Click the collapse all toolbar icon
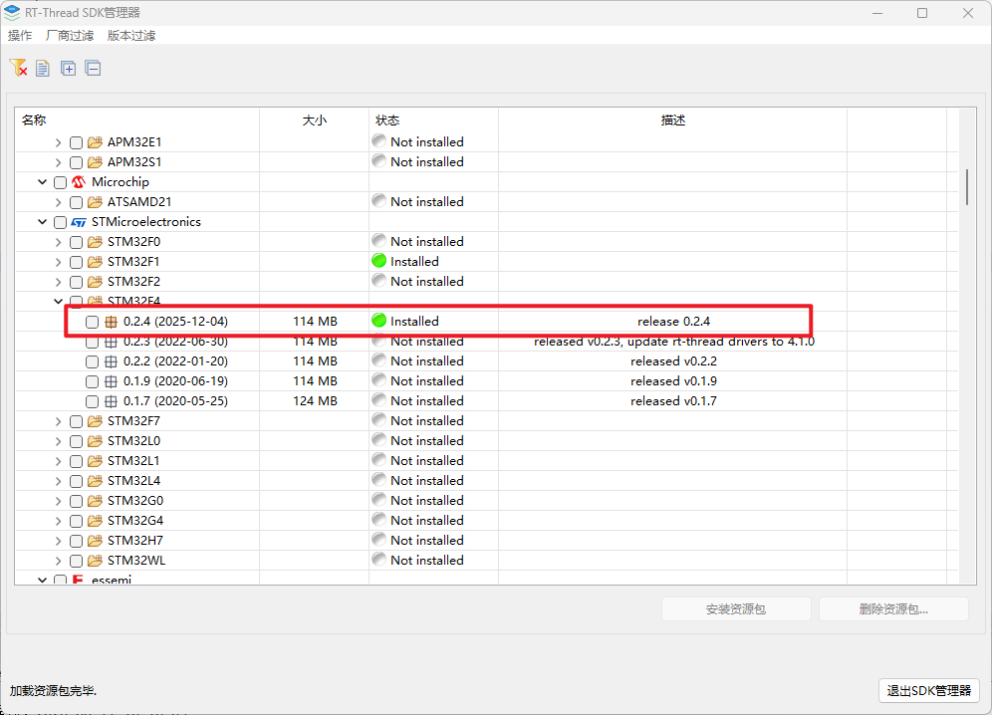The image size is (992, 715). point(93,69)
